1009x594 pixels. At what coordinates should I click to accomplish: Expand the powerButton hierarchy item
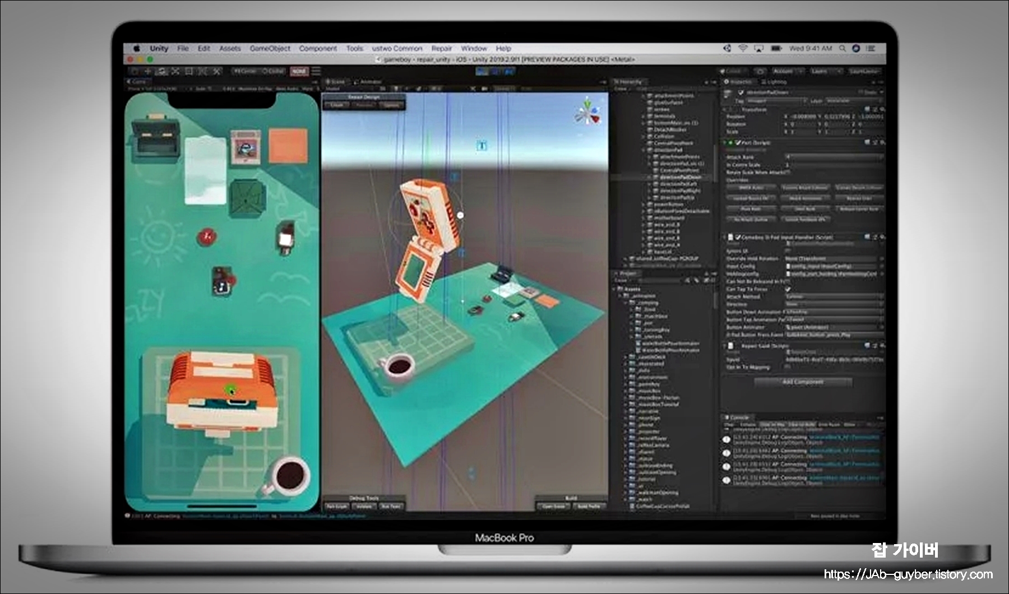pyautogui.click(x=644, y=204)
